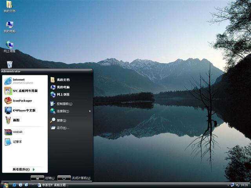The height and width of the screenshot is (188, 251).
Task: Click the 关闭计算机(U) shut down button
Action: pos(74,178)
